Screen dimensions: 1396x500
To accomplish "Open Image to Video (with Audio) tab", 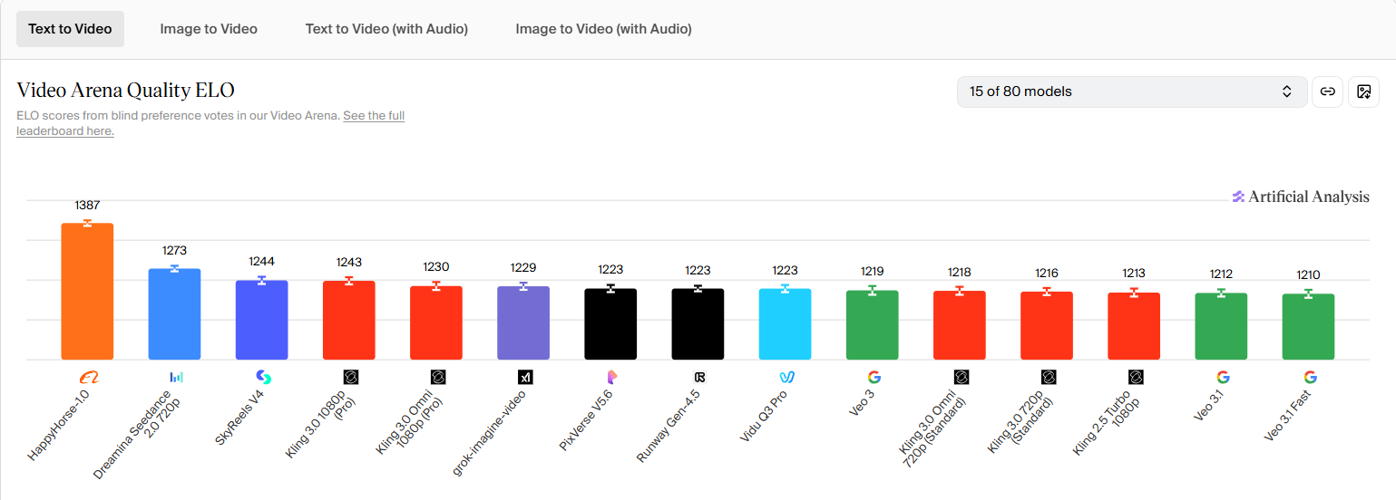I will point(603,29).
